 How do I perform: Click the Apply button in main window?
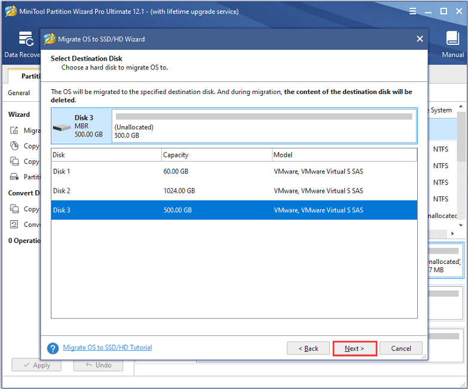pyautogui.click(x=36, y=365)
